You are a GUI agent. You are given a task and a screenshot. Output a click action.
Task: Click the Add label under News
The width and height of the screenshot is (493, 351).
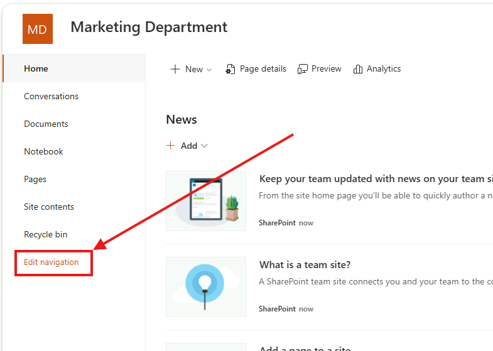(189, 146)
